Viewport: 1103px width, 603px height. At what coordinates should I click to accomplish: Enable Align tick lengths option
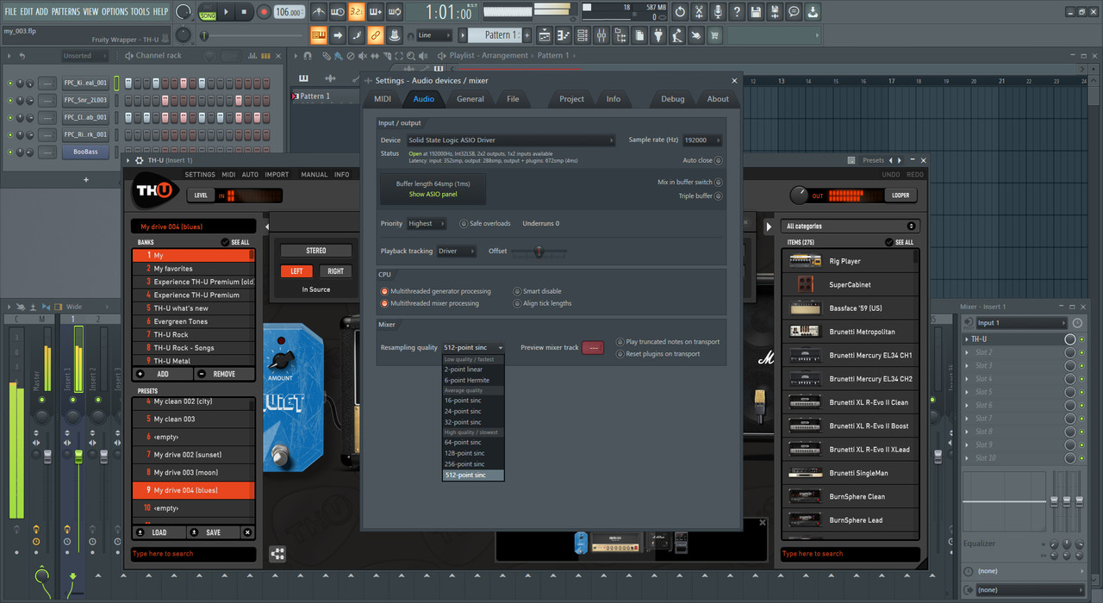[x=542, y=303]
